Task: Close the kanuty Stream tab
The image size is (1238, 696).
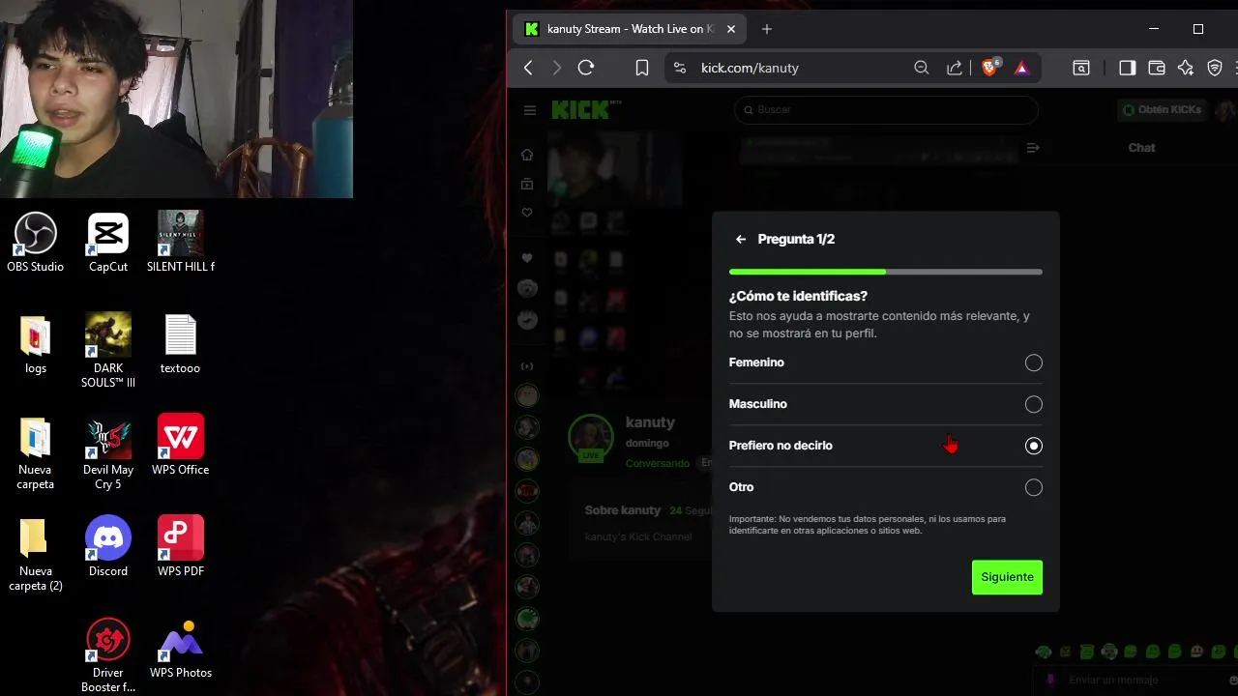Action: 731,29
